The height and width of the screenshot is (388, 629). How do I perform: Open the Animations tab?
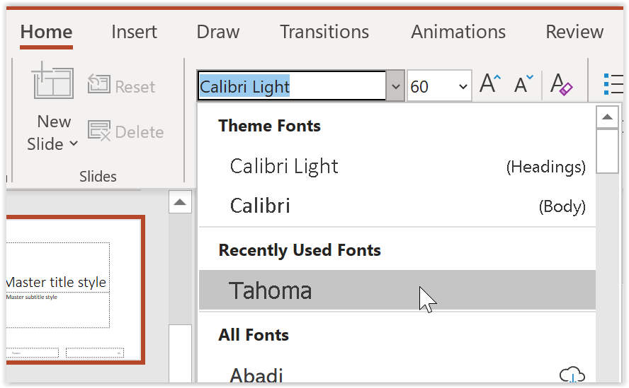[x=458, y=32]
